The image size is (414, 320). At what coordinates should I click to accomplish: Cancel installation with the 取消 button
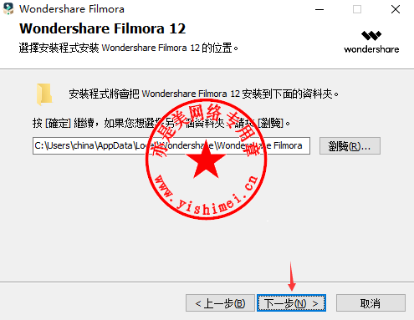[371, 303]
